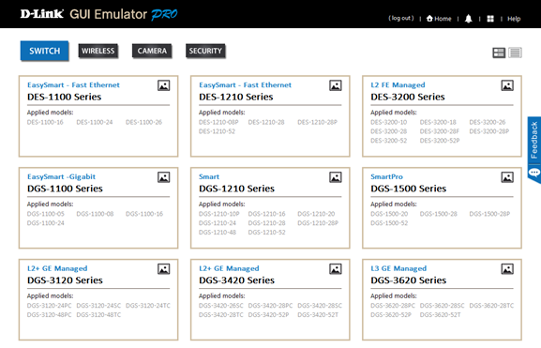This screenshot has height=348, width=541.
Task: Show image for DES-1100 Series
Action: click(163, 85)
